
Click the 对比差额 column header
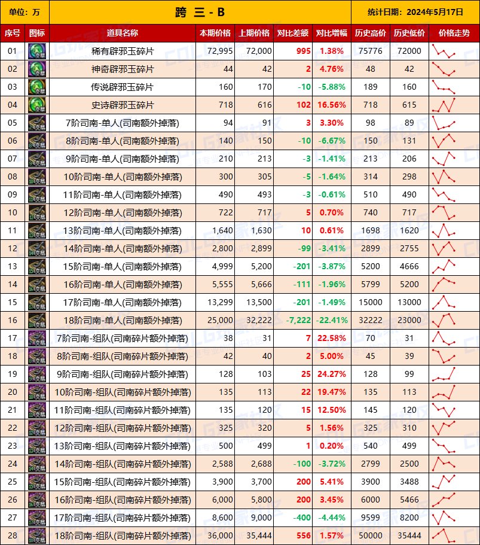pyautogui.click(x=293, y=33)
